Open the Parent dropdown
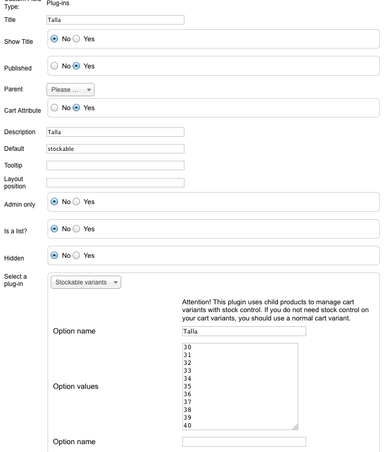 pos(71,90)
